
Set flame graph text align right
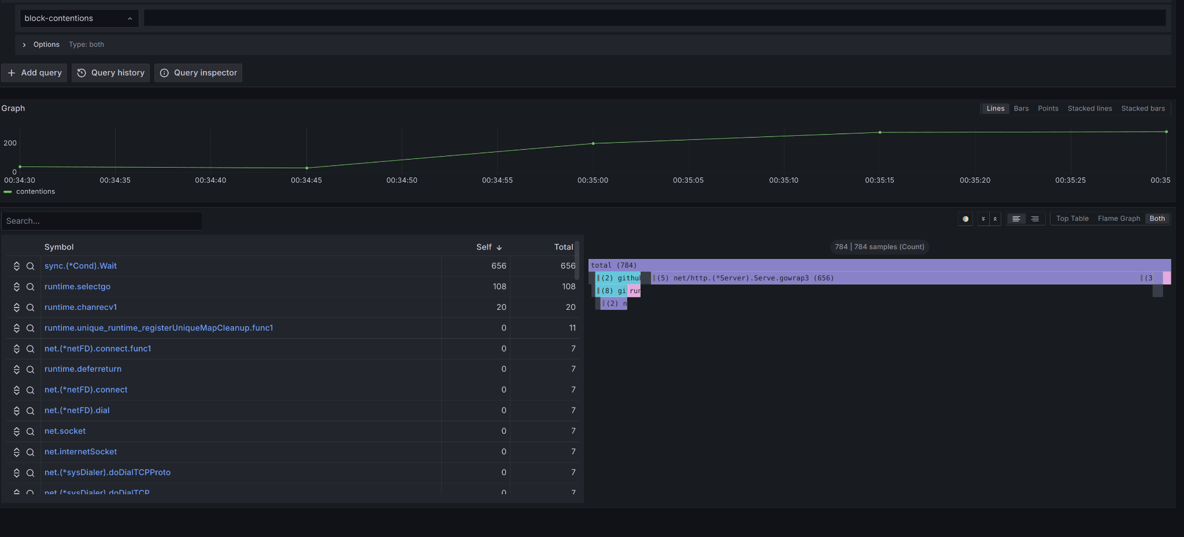pos(1035,219)
